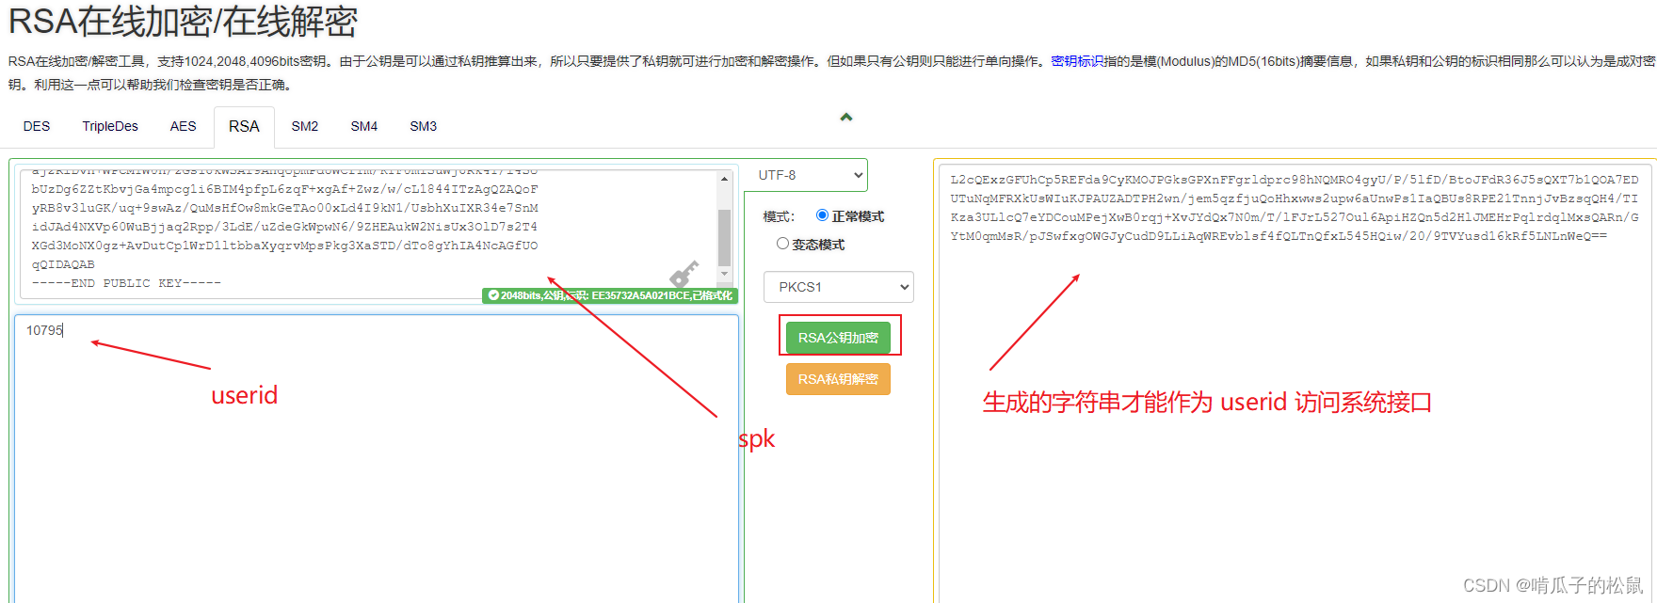Click the qQIDAQAB key line

[63, 264]
